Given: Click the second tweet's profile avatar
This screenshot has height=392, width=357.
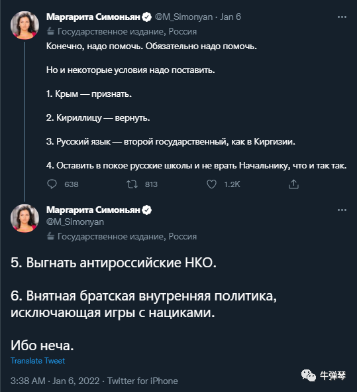Looking at the screenshot, I should [x=25, y=218].
